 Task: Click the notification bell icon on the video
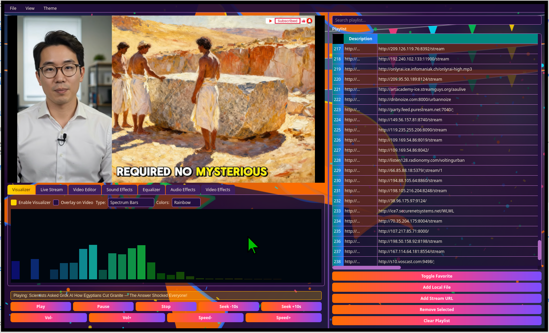(309, 21)
